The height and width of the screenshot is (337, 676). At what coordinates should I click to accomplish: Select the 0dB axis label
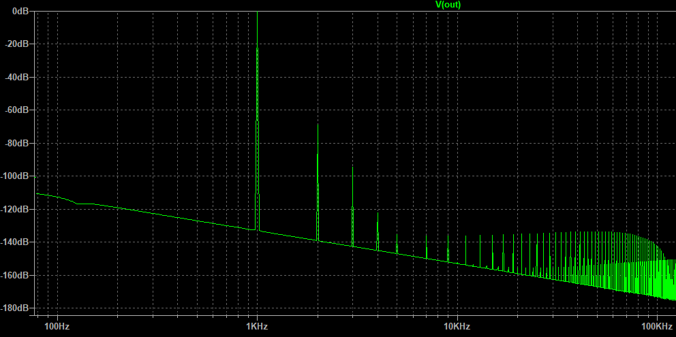pyautogui.click(x=20, y=11)
